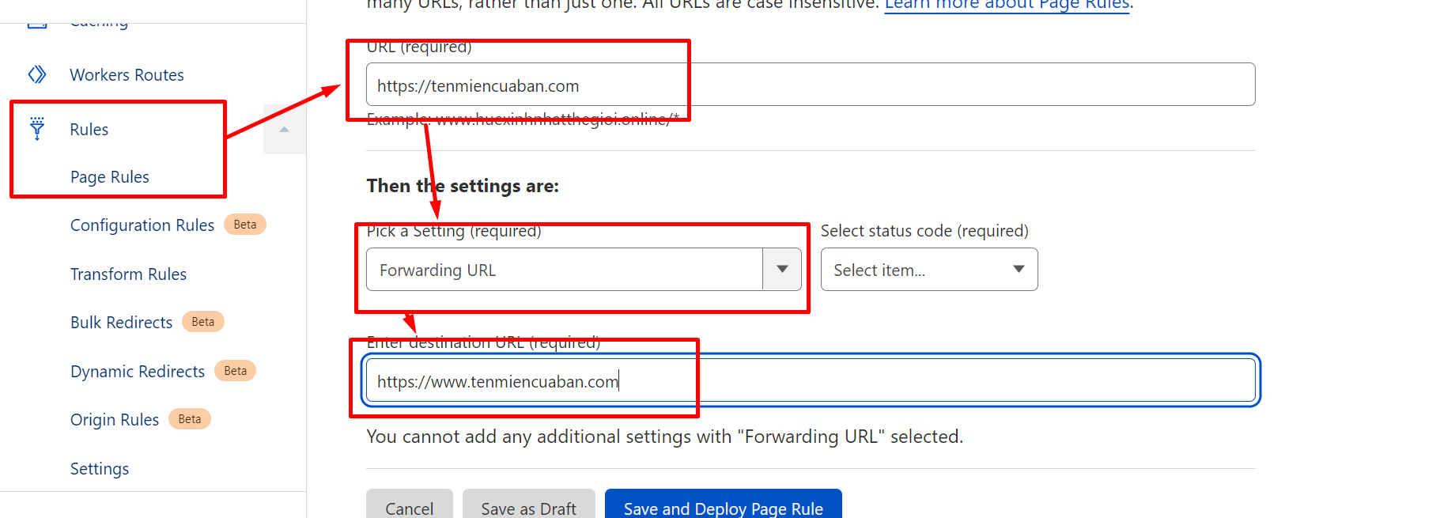Open Transform Rules section

coord(128,274)
